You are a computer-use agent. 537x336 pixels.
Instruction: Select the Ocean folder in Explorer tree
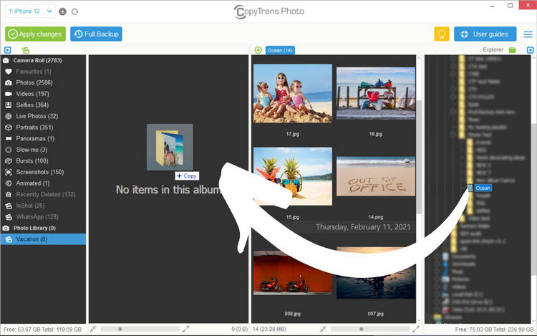pyautogui.click(x=483, y=188)
